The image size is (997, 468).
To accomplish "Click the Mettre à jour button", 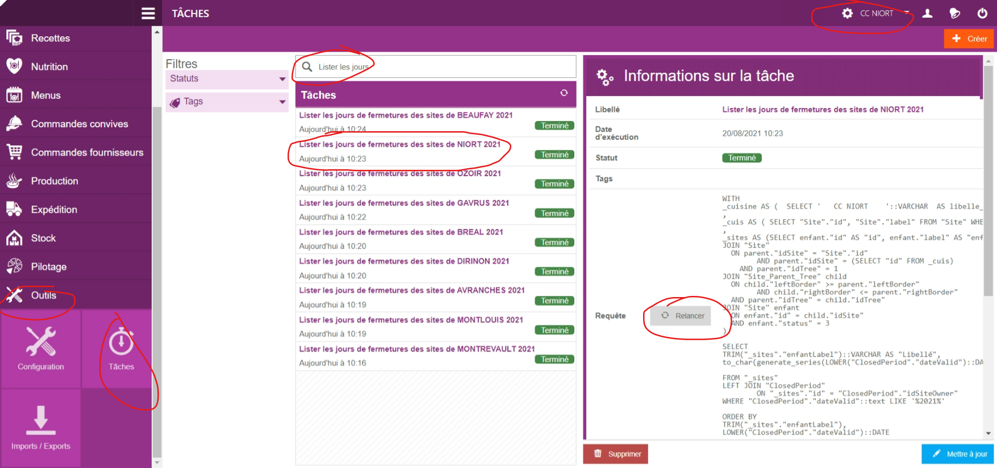I will 958,454.
